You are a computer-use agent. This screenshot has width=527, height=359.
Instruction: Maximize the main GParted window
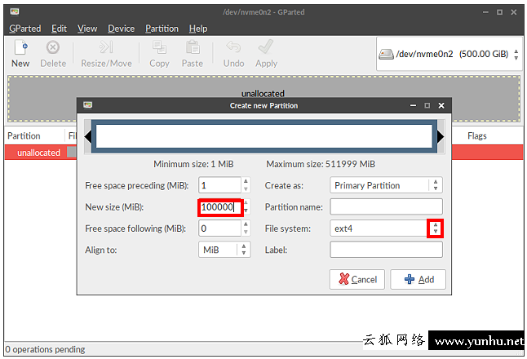click(x=500, y=12)
